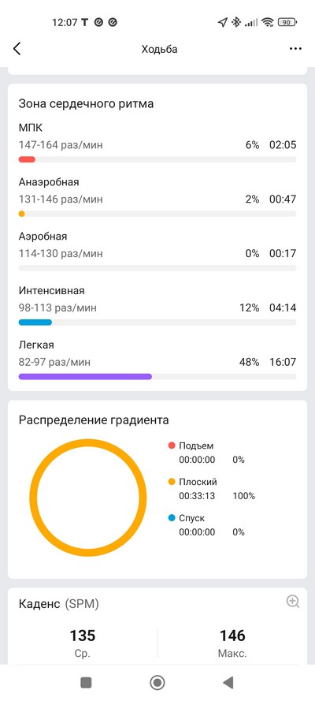Image resolution: width=315 pixels, height=701 pixels.
Task: Zoom into the Каденс chart with magnifier icon
Action: click(293, 602)
